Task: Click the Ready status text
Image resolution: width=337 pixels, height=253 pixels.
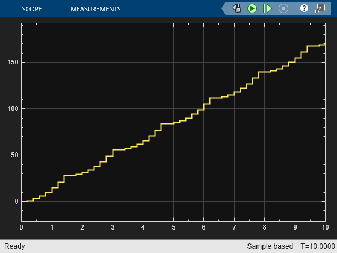Action: point(14,246)
